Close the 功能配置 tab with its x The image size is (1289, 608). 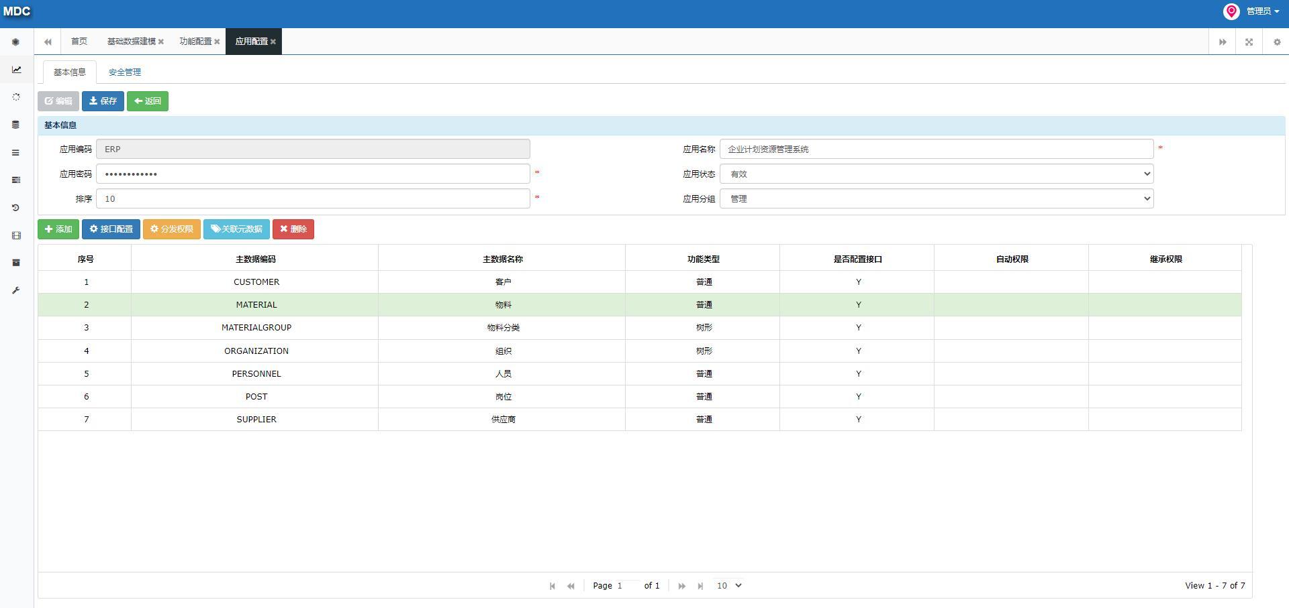click(217, 42)
